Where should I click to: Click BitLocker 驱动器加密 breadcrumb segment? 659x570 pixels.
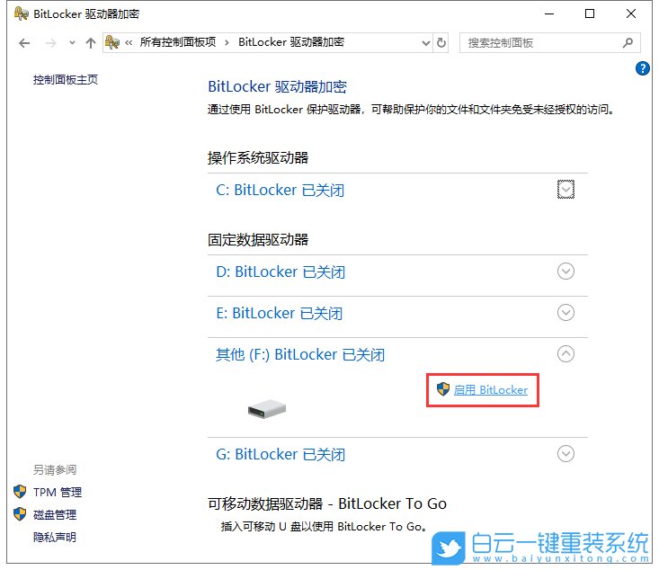point(291,42)
